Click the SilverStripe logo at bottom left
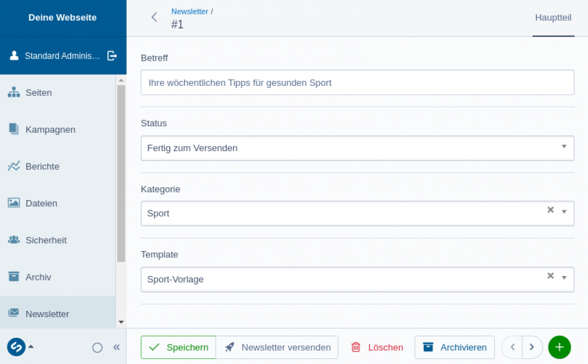The height and width of the screenshot is (364, 588). coord(16,347)
